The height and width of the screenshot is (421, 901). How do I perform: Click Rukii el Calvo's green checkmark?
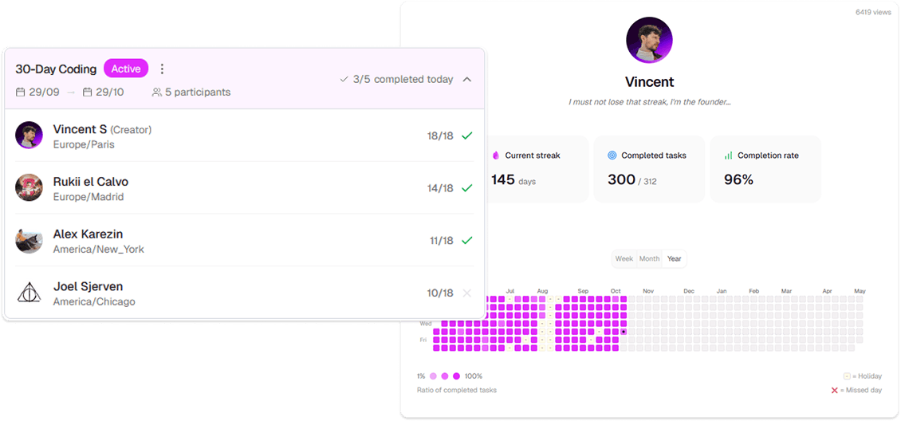(x=467, y=188)
